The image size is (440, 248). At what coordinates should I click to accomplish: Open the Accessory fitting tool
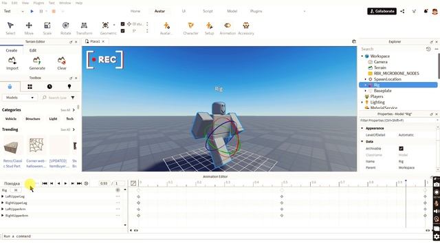pyautogui.click(x=246, y=28)
